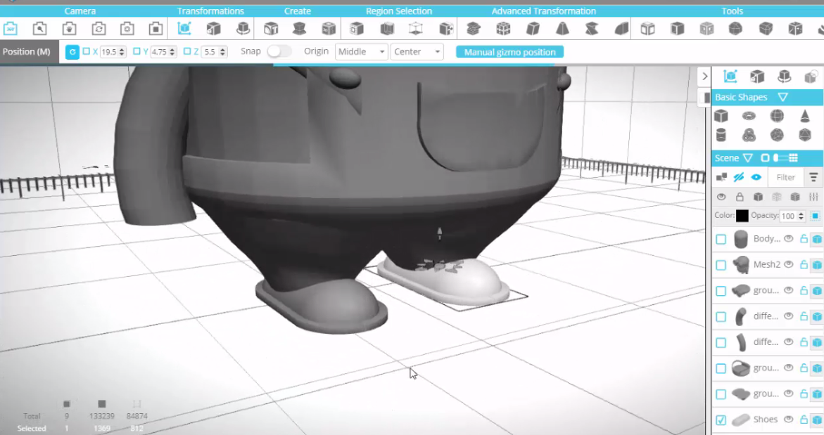
Task: Select the wireframe box Region Selection icon
Action: coord(416,28)
